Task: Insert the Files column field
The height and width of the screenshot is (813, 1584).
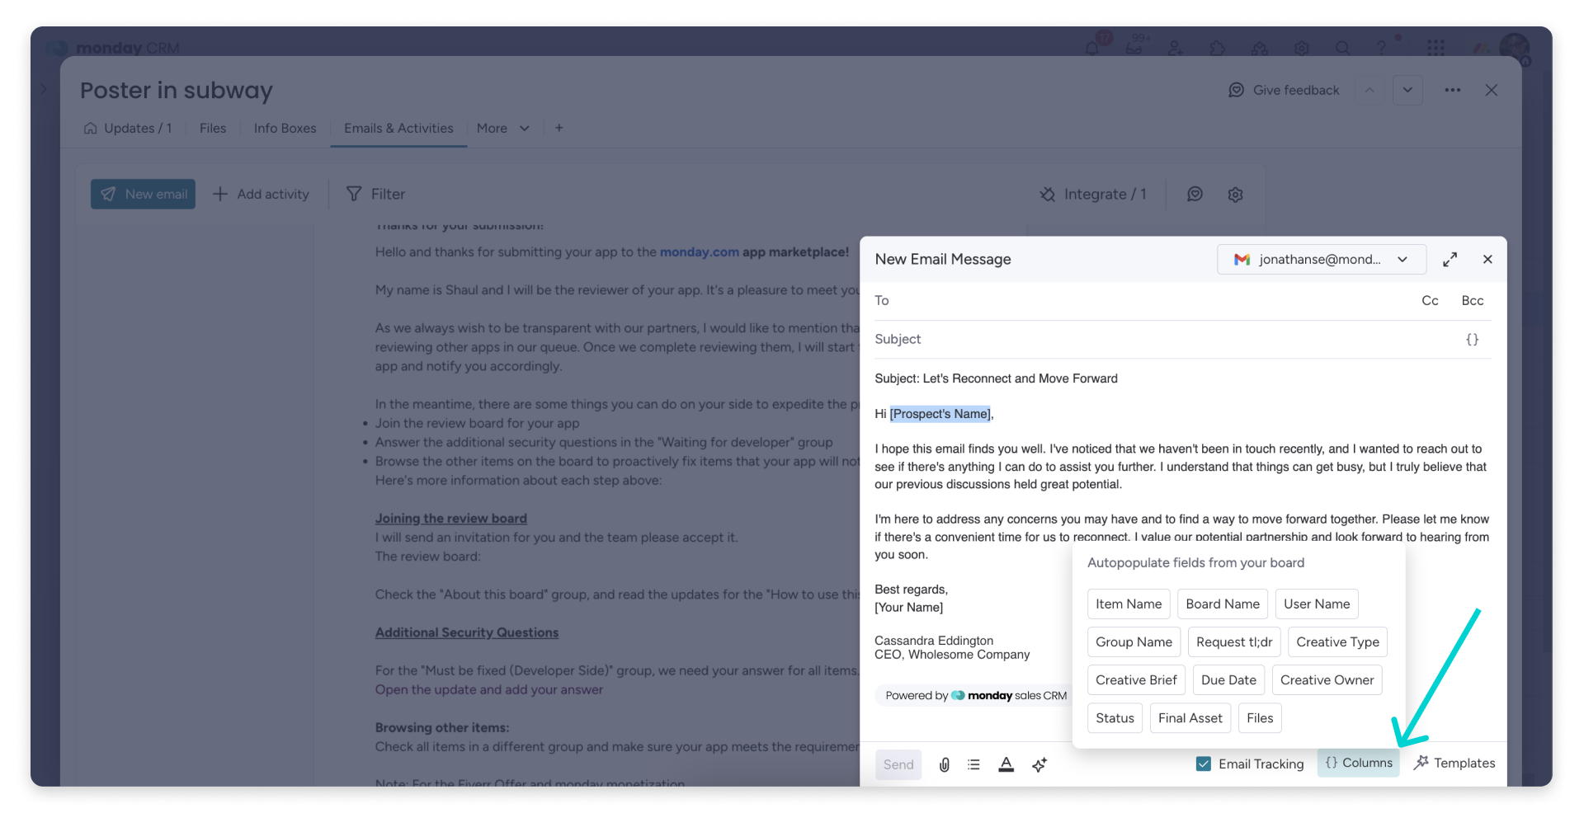Action: point(1260,717)
